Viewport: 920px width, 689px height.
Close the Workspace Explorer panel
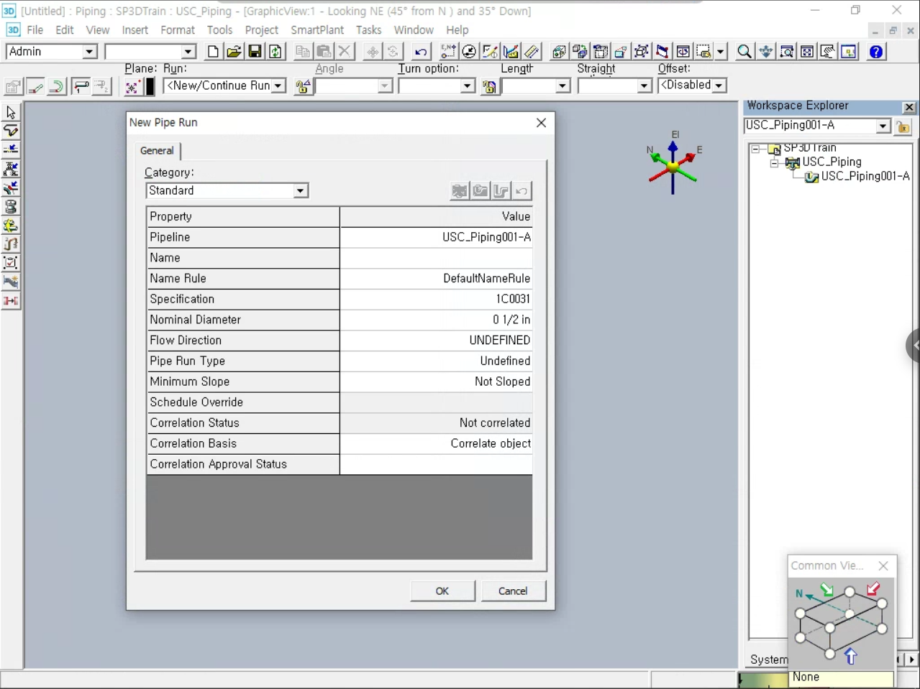click(909, 107)
